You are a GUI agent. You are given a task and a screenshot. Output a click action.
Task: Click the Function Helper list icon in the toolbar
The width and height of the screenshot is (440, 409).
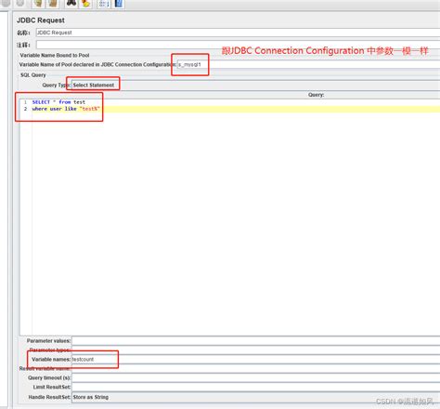click(x=104, y=4)
